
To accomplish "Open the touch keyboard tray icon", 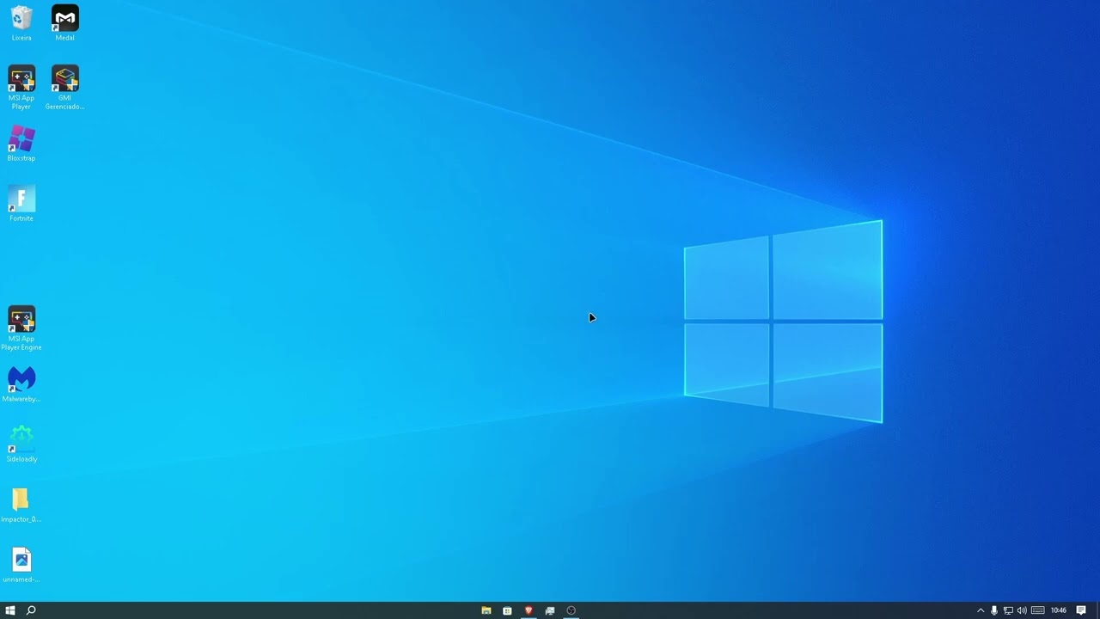I will (1038, 610).
